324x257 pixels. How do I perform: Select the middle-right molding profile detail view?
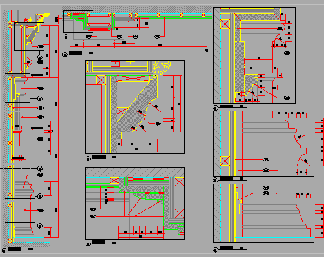263,143
